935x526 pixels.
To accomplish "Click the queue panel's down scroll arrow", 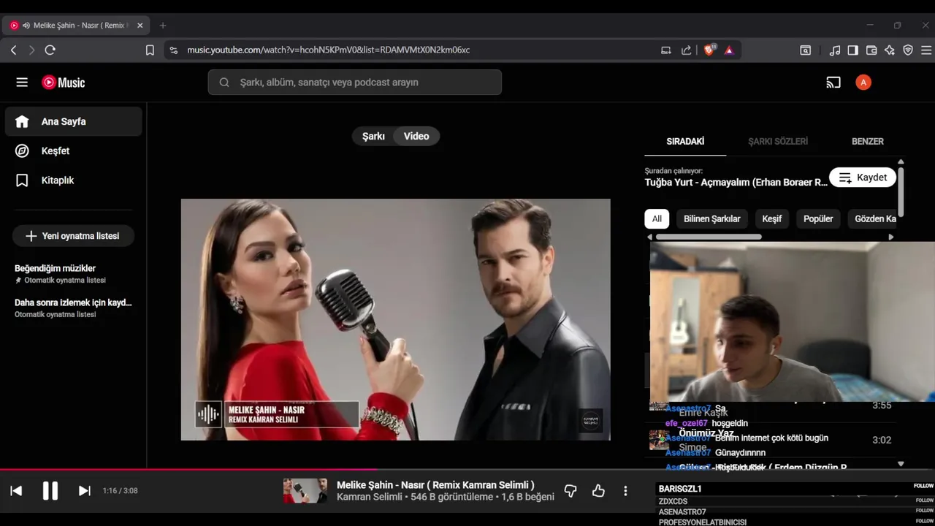I will click(901, 464).
